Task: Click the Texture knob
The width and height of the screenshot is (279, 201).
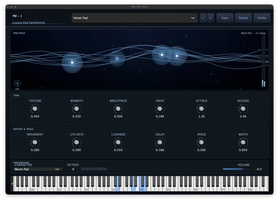Action: click(x=35, y=109)
